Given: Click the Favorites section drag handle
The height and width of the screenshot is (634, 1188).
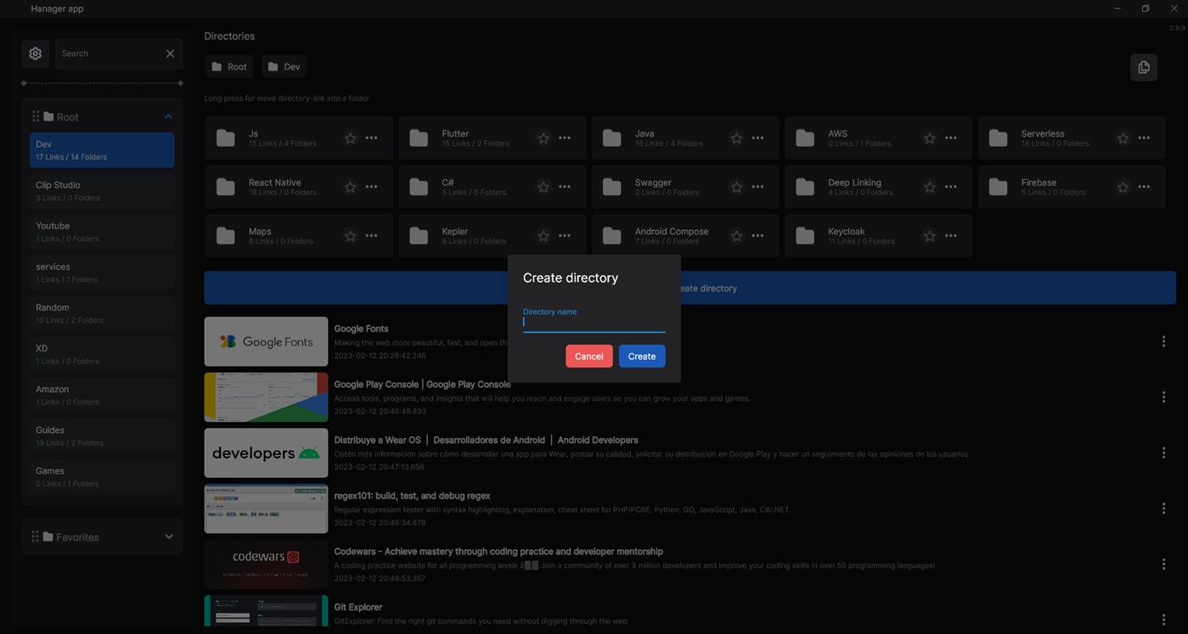Looking at the screenshot, I should [36, 536].
